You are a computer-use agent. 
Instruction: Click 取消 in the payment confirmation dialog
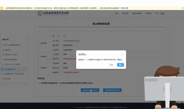(x=111, y=65)
